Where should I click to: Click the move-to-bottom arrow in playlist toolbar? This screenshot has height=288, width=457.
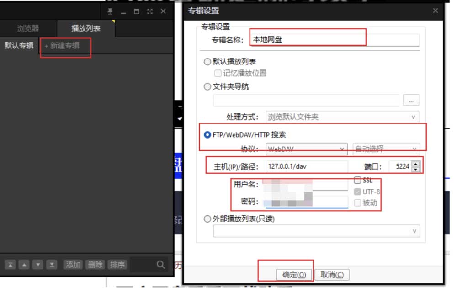click(x=52, y=265)
